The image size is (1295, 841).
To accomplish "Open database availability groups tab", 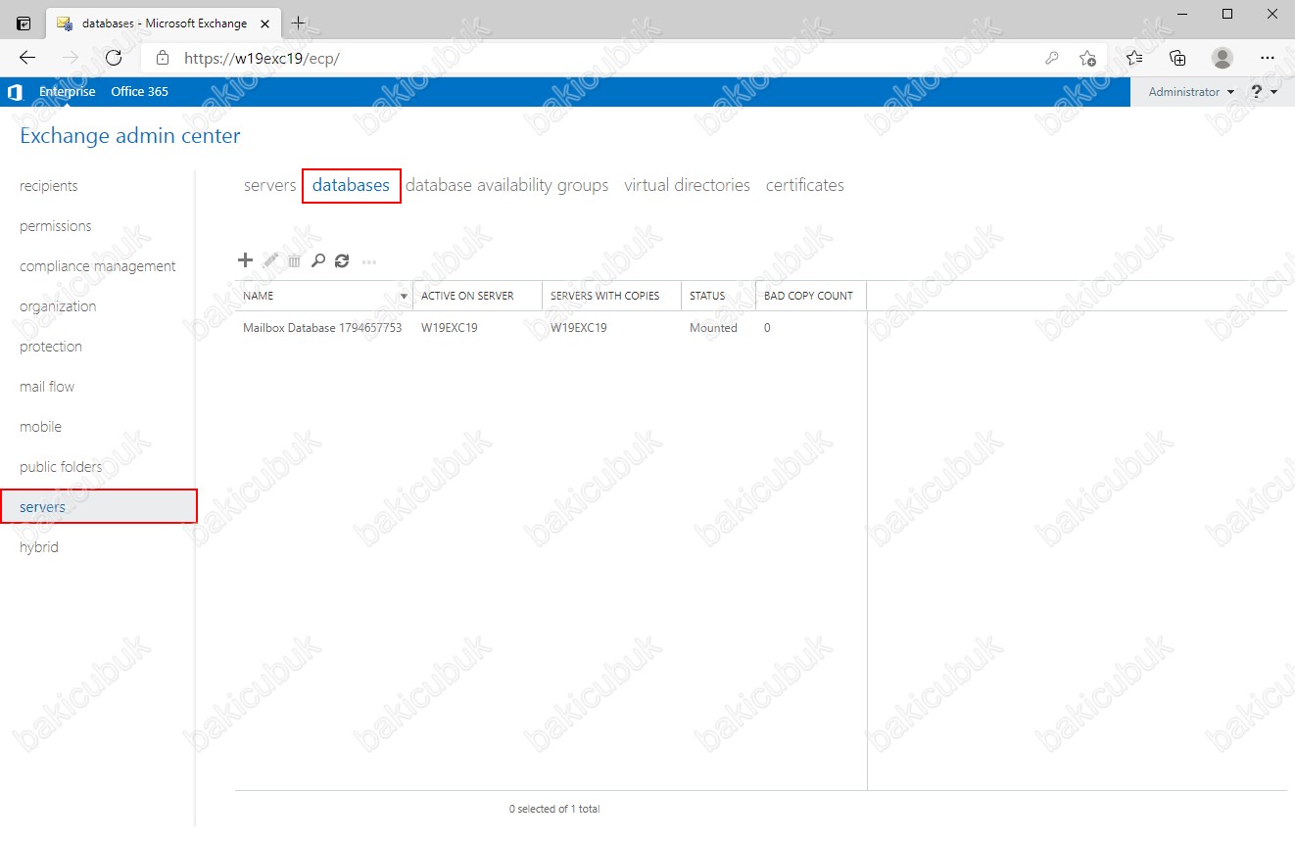I will click(x=506, y=185).
